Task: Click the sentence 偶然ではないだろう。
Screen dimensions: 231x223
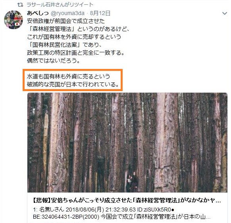Action: point(54,61)
